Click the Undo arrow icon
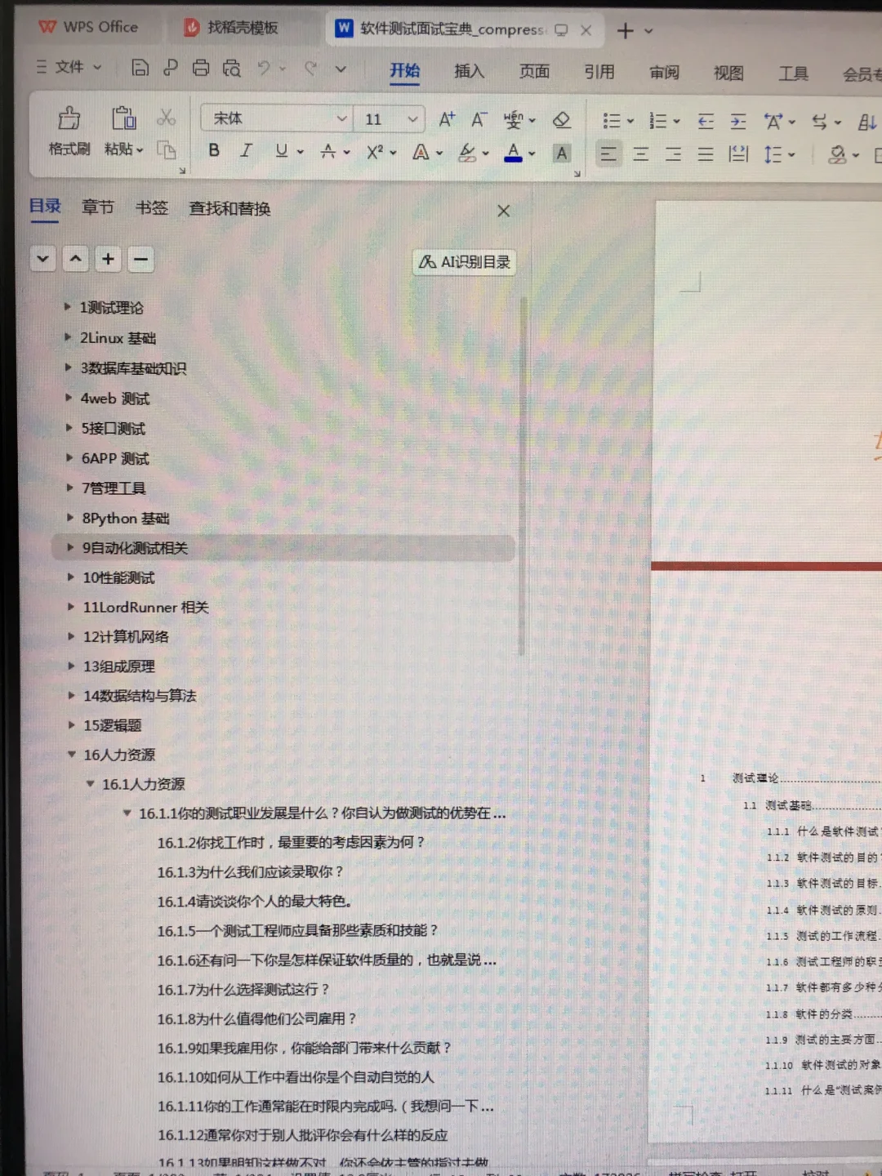This screenshot has width=882, height=1176. 263,69
